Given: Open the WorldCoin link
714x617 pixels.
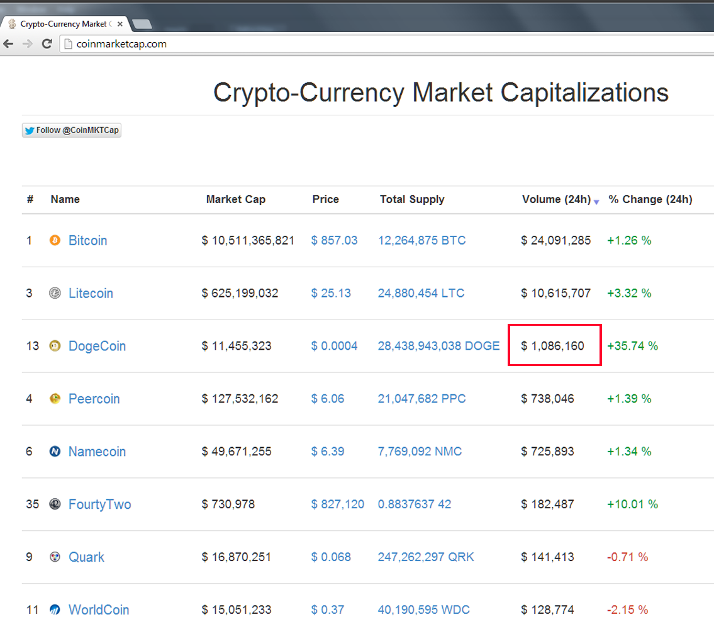Looking at the screenshot, I should tap(99, 609).
